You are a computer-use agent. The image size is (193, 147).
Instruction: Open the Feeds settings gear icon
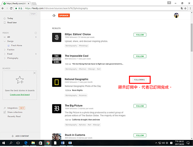tap(36, 33)
